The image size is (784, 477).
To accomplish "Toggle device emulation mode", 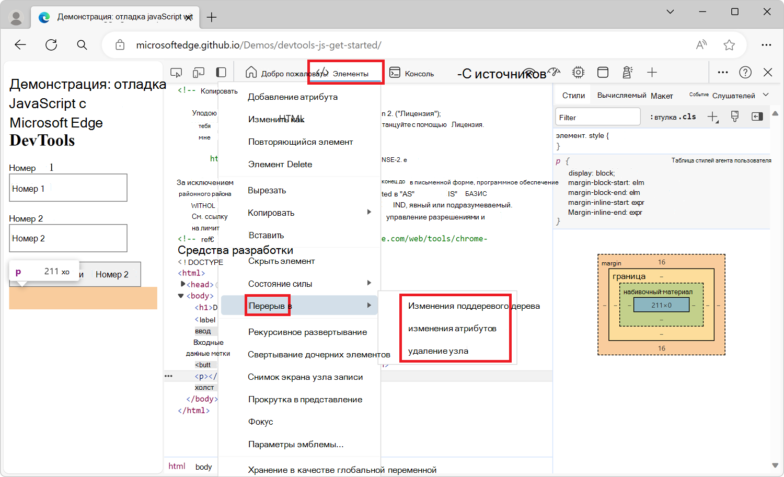I will pos(199,73).
